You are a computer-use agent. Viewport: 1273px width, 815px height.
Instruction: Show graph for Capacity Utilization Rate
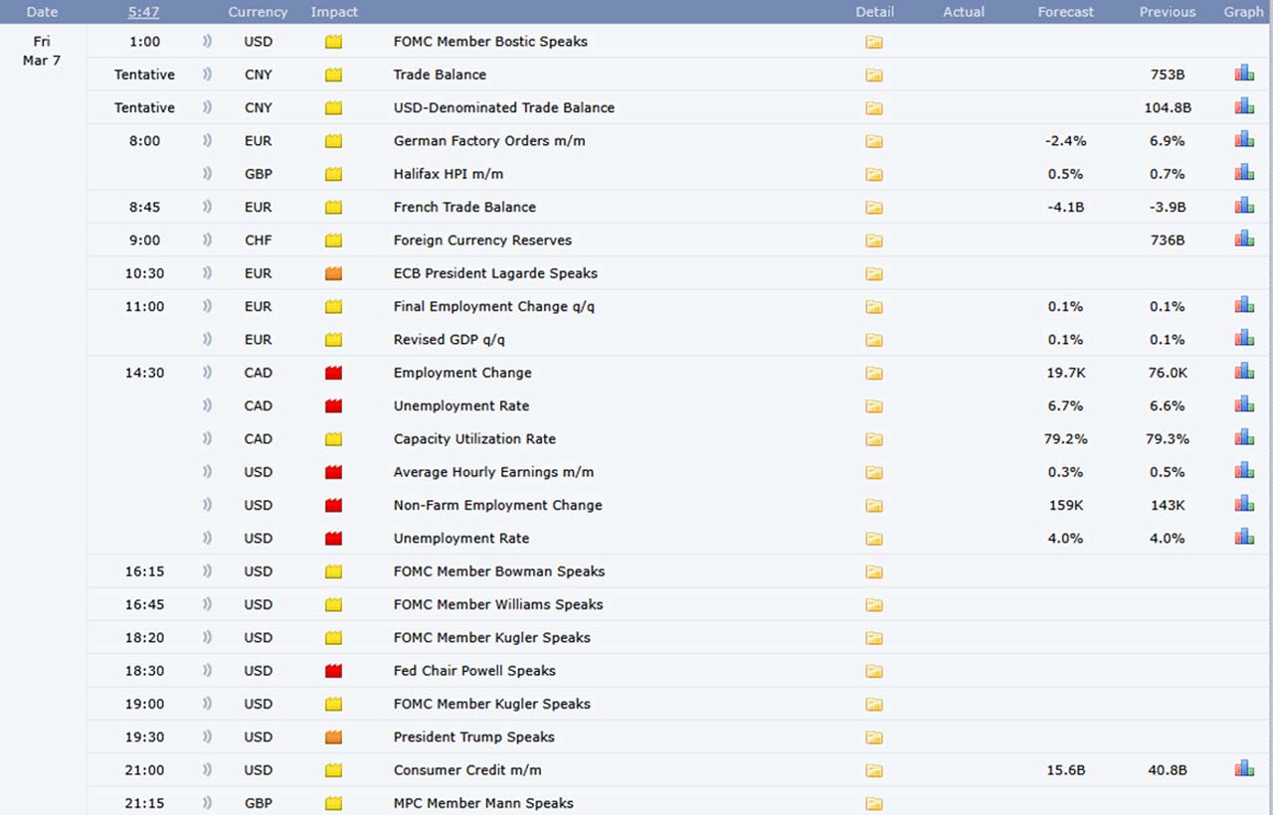pos(1244,437)
